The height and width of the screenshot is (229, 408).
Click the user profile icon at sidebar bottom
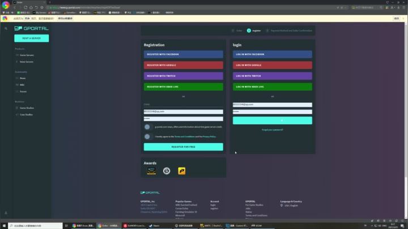[x=6, y=213]
